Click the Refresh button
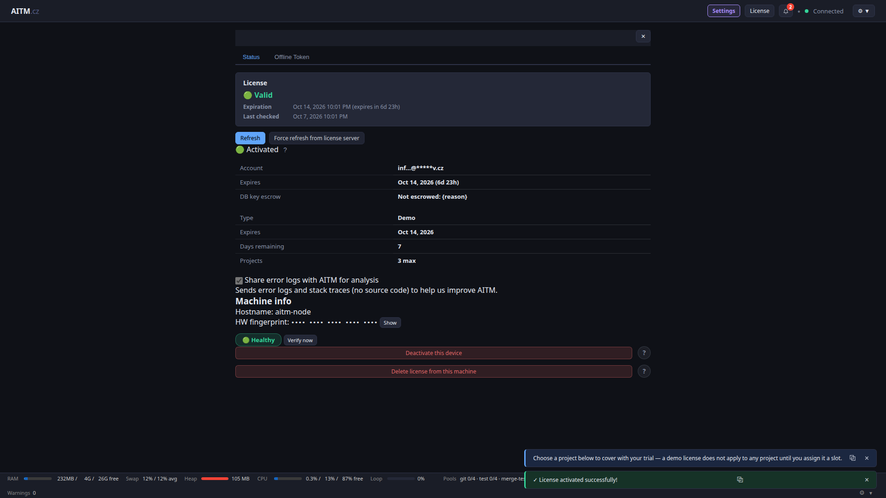The height and width of the screenshot is (498, 886). (x=250, y=138)
